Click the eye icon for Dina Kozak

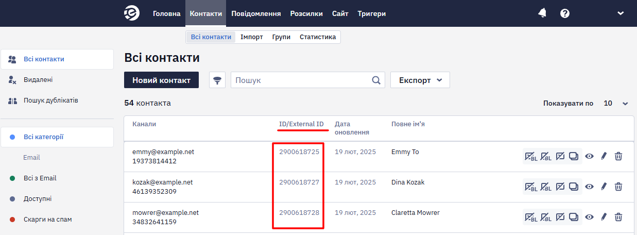coord(590,187)
